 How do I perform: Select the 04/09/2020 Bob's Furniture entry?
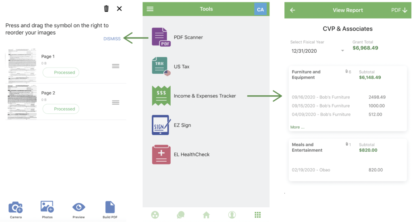(321, 115)
